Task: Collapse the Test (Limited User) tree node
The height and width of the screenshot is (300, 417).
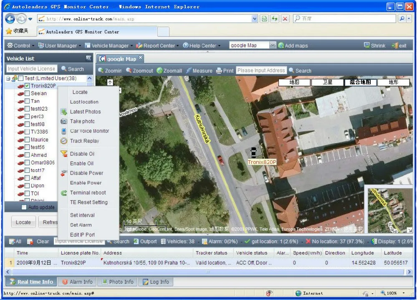Action: pos(8,79)
